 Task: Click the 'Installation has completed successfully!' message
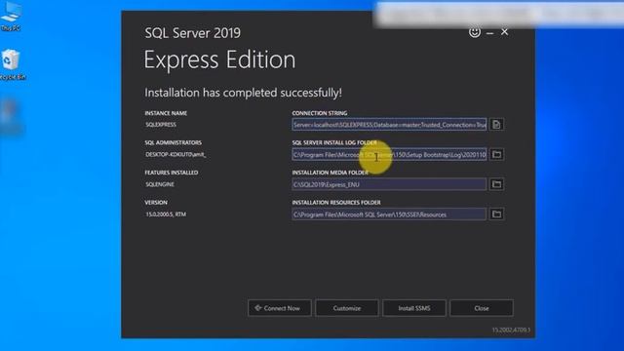(x=243, y=93)
